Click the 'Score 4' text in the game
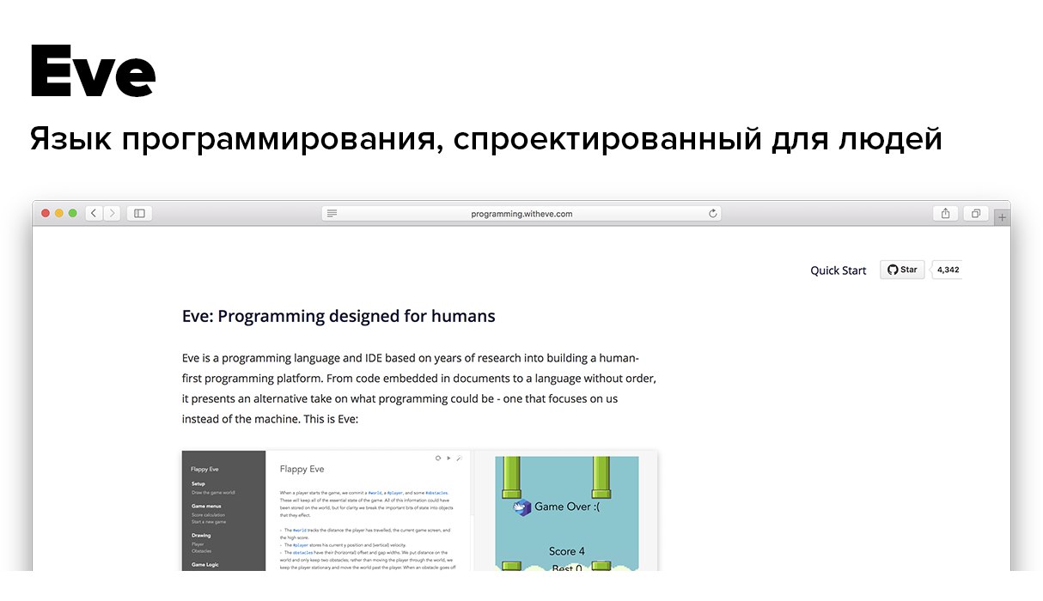This screenshot has width=1043, height=601. tap(567, 551)
